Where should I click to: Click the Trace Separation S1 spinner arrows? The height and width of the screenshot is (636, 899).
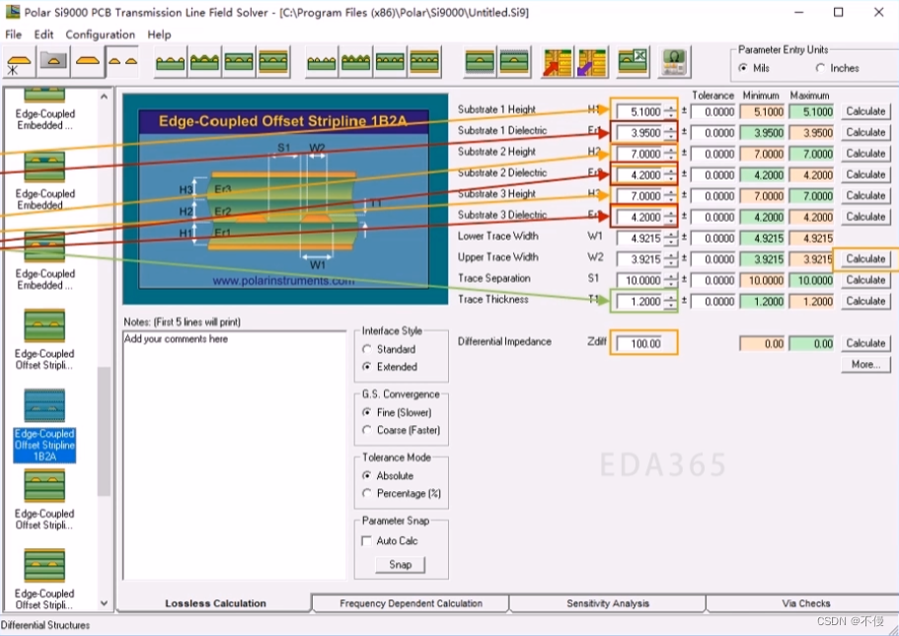(670, 280)
